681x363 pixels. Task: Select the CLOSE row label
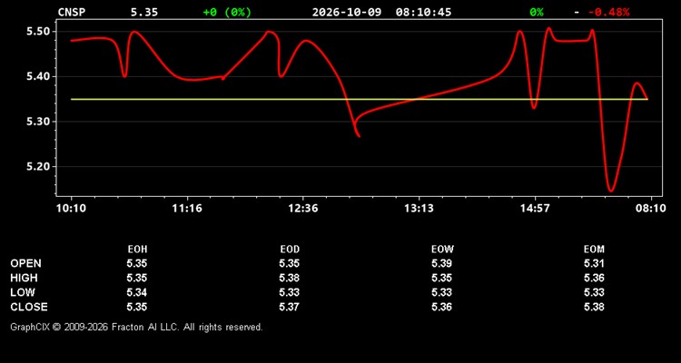coord(29,307)
